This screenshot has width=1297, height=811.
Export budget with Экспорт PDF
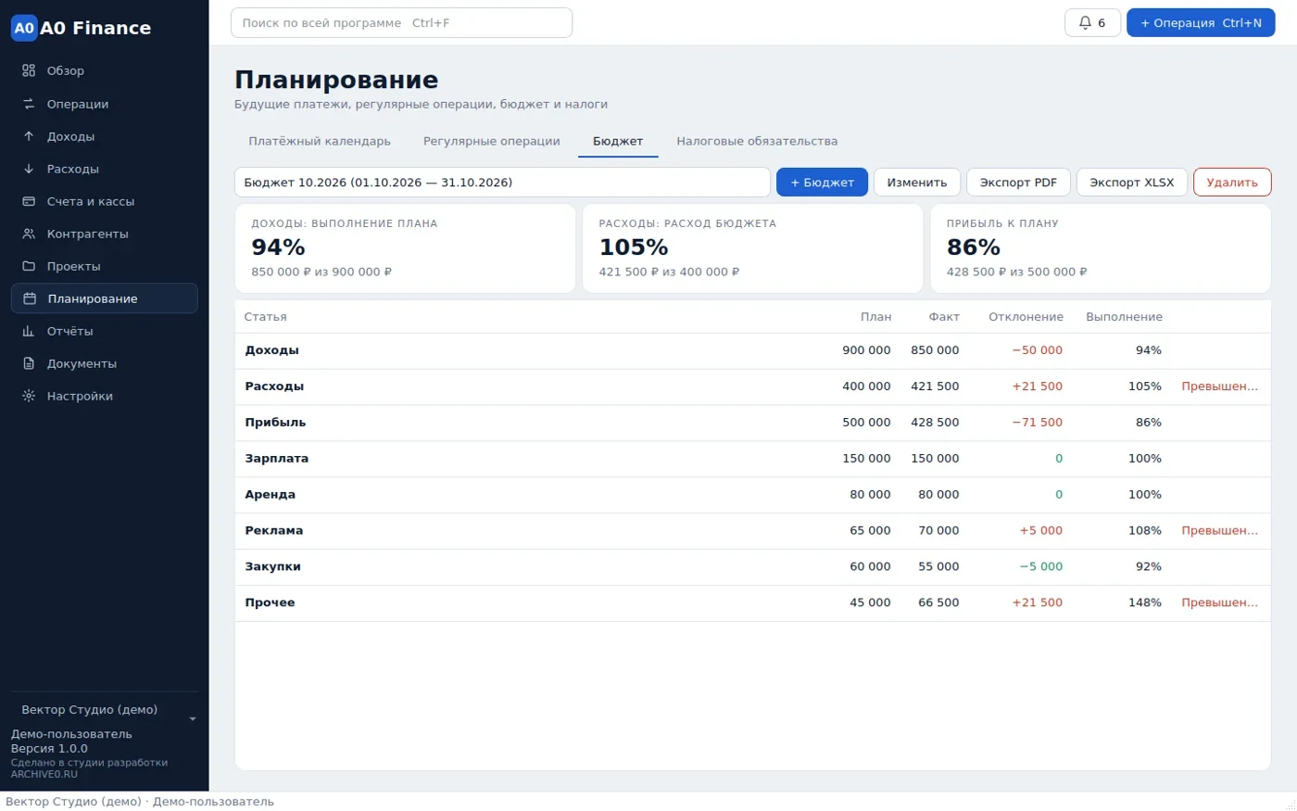tap(1018, 183)
